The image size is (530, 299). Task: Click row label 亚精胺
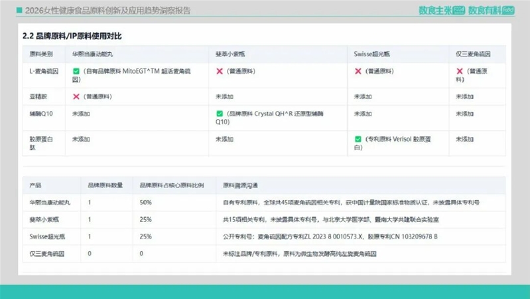[x=38, y=96]
